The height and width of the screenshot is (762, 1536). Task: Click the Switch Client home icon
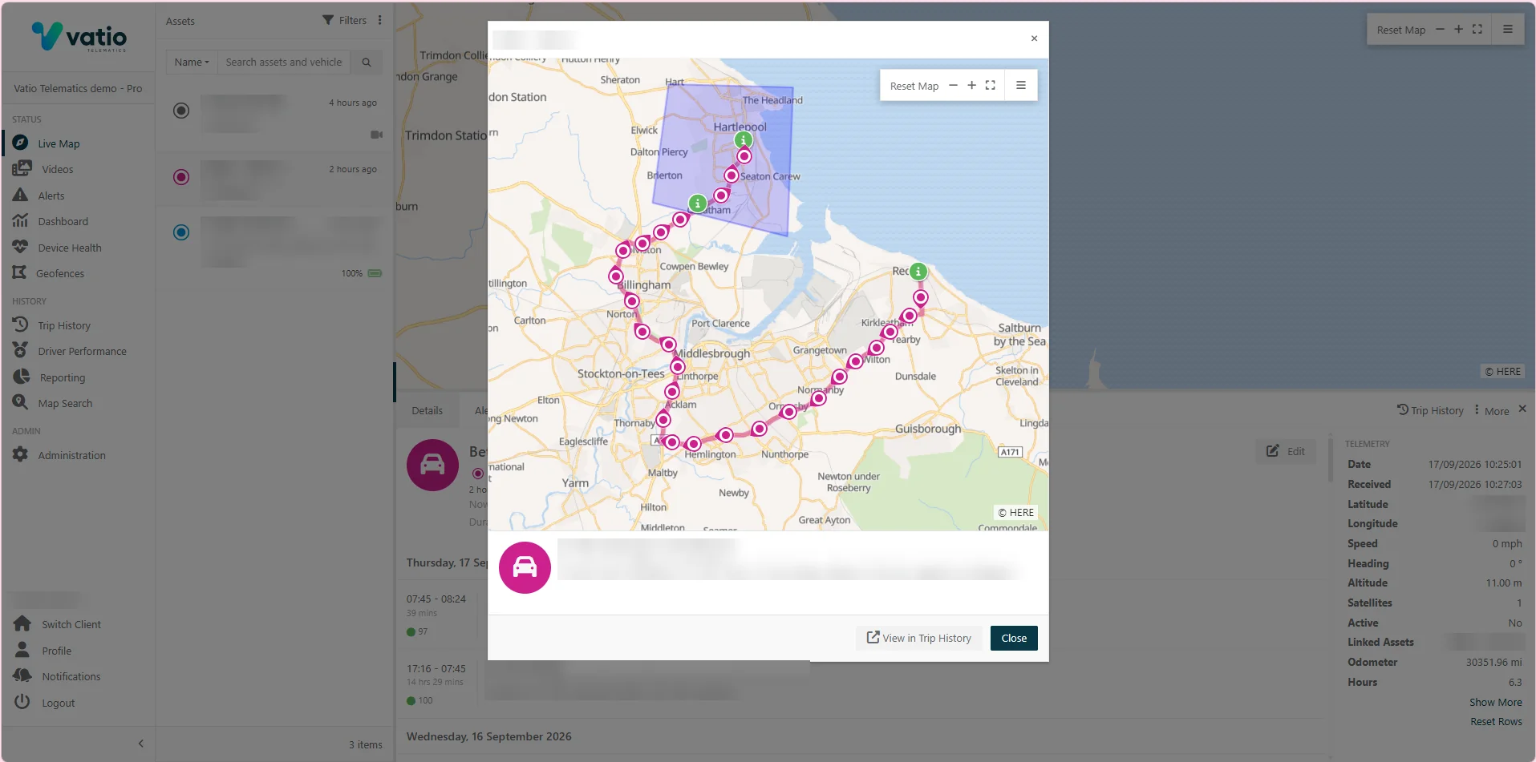pyautogui.click(x=22, y=623)
